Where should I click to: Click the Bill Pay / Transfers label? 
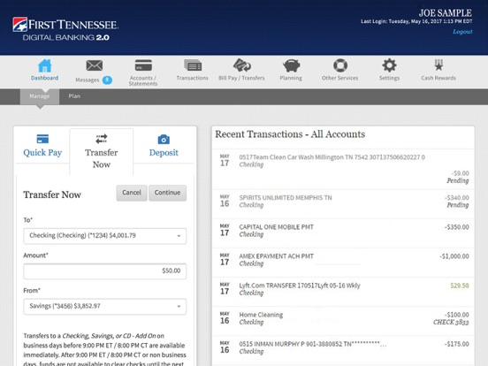point(241,78)
